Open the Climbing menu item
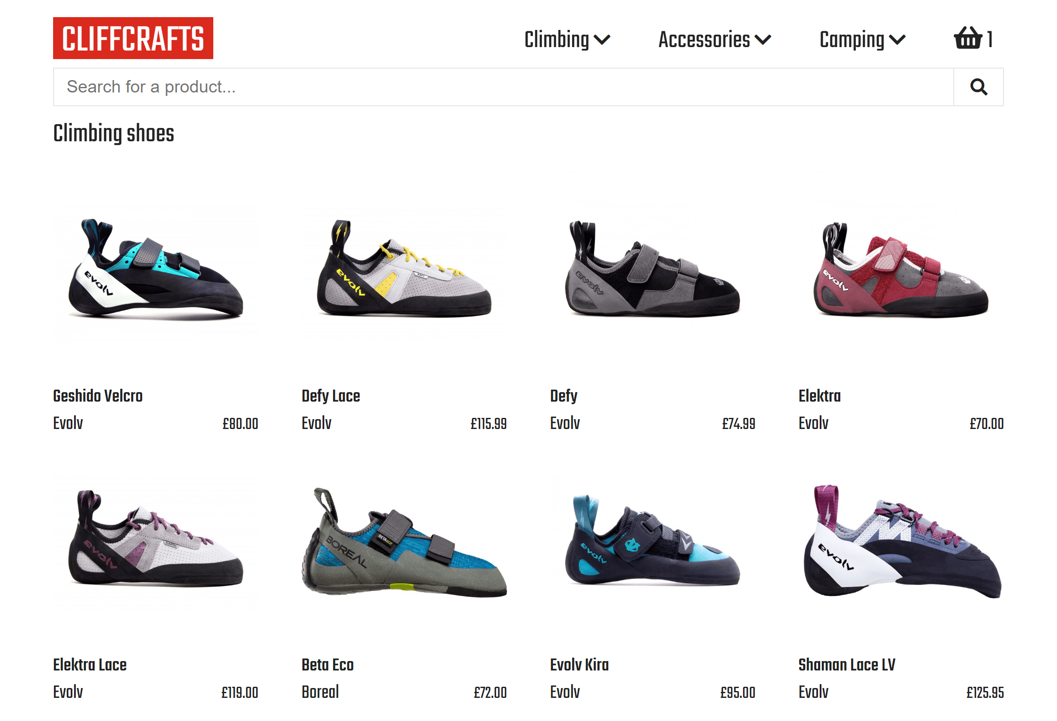Viewport: 1057px width, 721px height. click(556, 39)
